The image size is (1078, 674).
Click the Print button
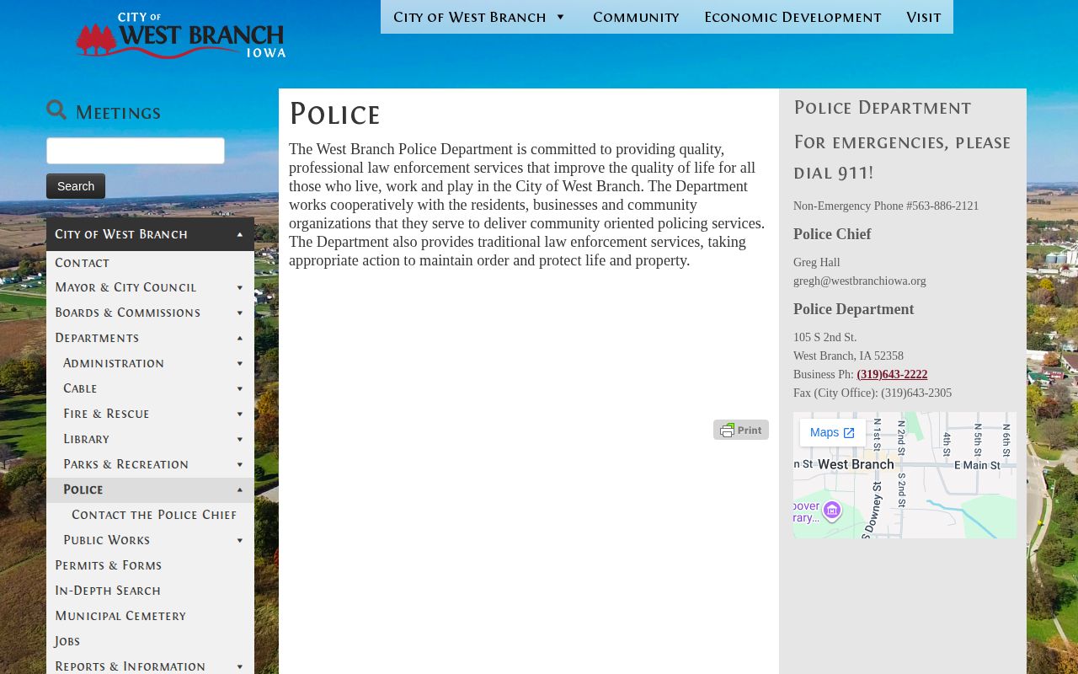tap(741, 430)
